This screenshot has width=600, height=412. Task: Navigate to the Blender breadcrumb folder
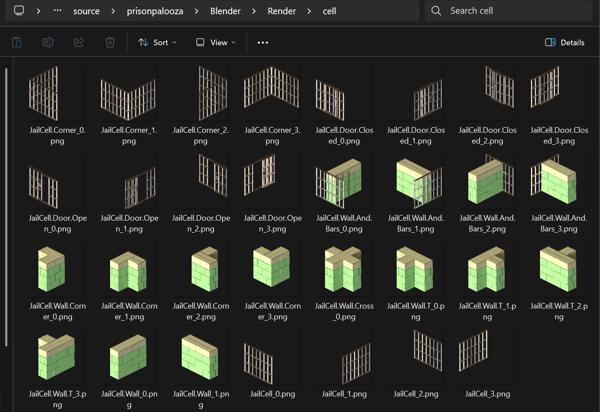tap(225, 11)
